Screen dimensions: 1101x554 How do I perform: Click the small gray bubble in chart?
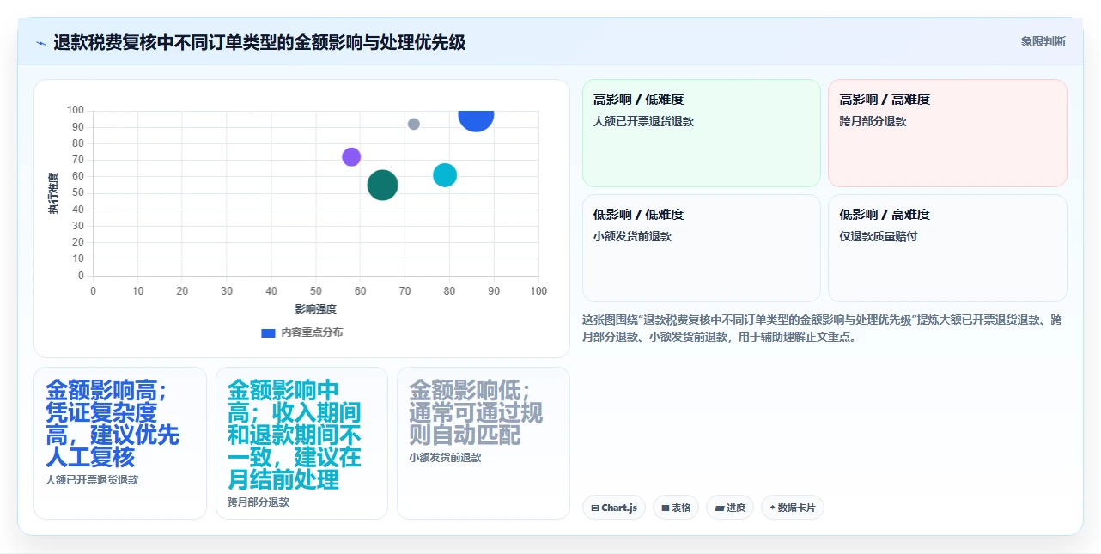(x=414, y=124)
